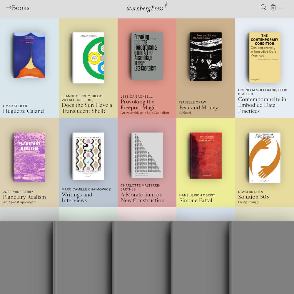
Task: Open the Provoking the Freeport Magic cover
Action: (x=147, y=56)
